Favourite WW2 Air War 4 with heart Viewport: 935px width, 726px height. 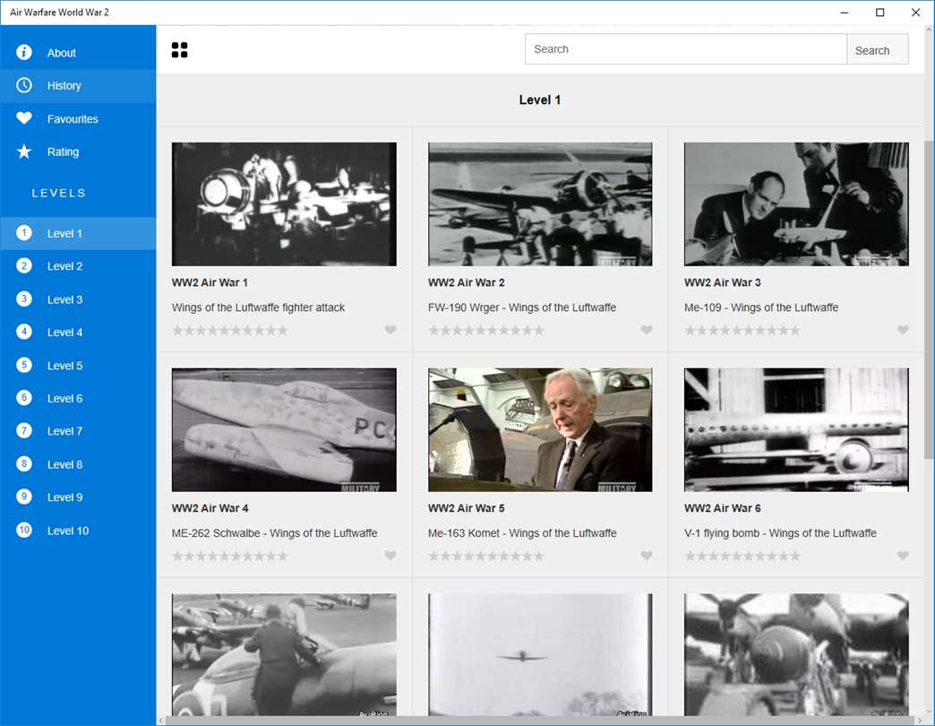pyautogui.click(x=390, y=556)
